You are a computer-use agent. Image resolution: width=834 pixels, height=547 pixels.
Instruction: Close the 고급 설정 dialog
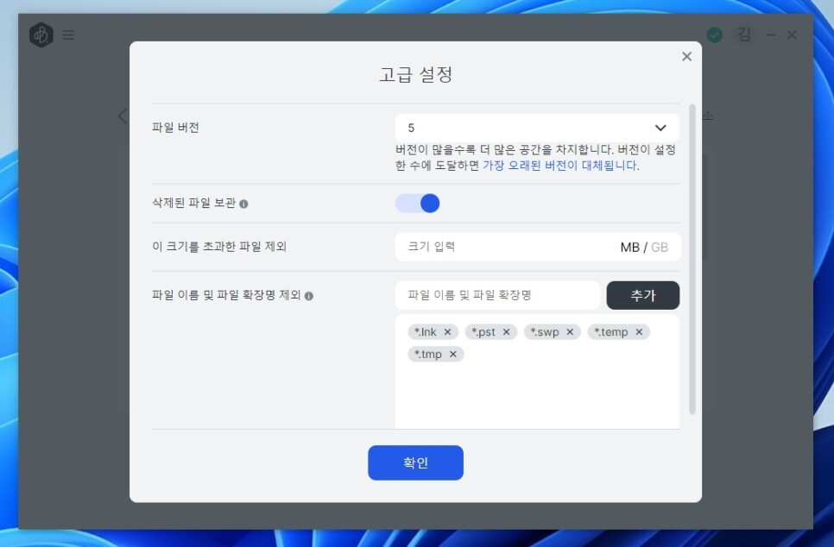(x=686, y=56)
